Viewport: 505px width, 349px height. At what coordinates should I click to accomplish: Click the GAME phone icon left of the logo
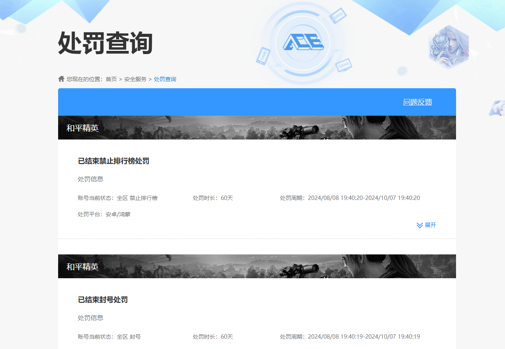tap(263, 56)
